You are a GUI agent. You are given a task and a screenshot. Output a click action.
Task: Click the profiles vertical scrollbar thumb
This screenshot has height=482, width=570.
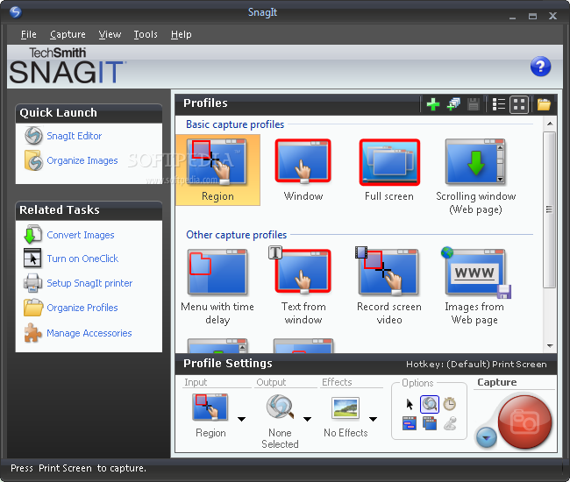549,209
